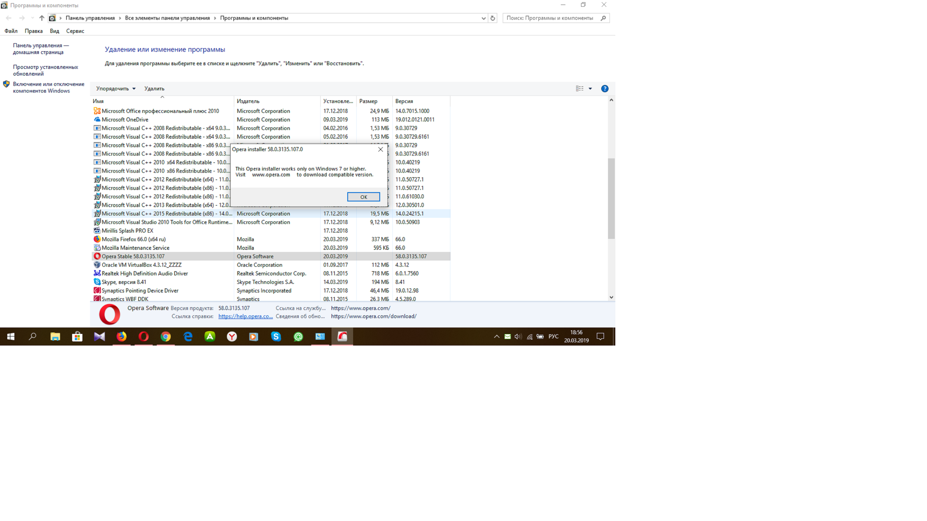Open the Вид menu

pos(54,31)
